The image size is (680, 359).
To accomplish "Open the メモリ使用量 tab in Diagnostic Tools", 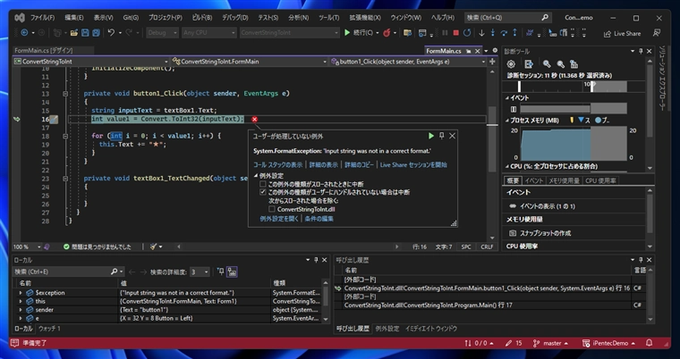I will (563, 181).
